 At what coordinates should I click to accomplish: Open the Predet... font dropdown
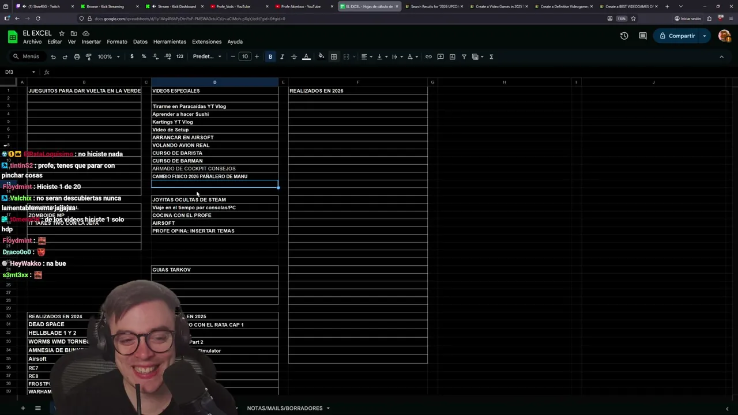(207, 56)
